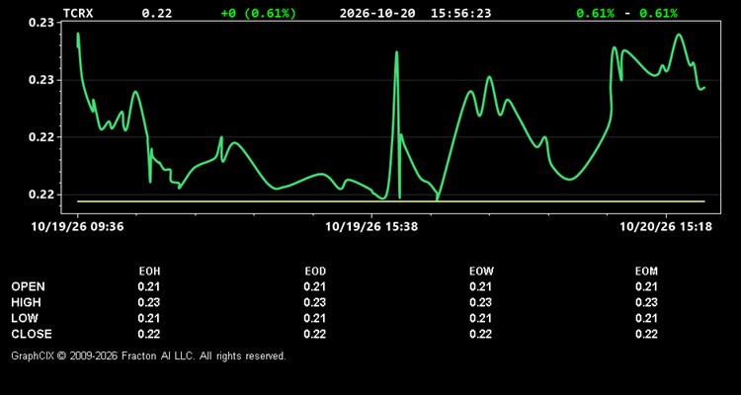The width and height of the screenshot is (741, 395).
Task: Click LOW value in EOM column
Action: click(x=646, y=318)
